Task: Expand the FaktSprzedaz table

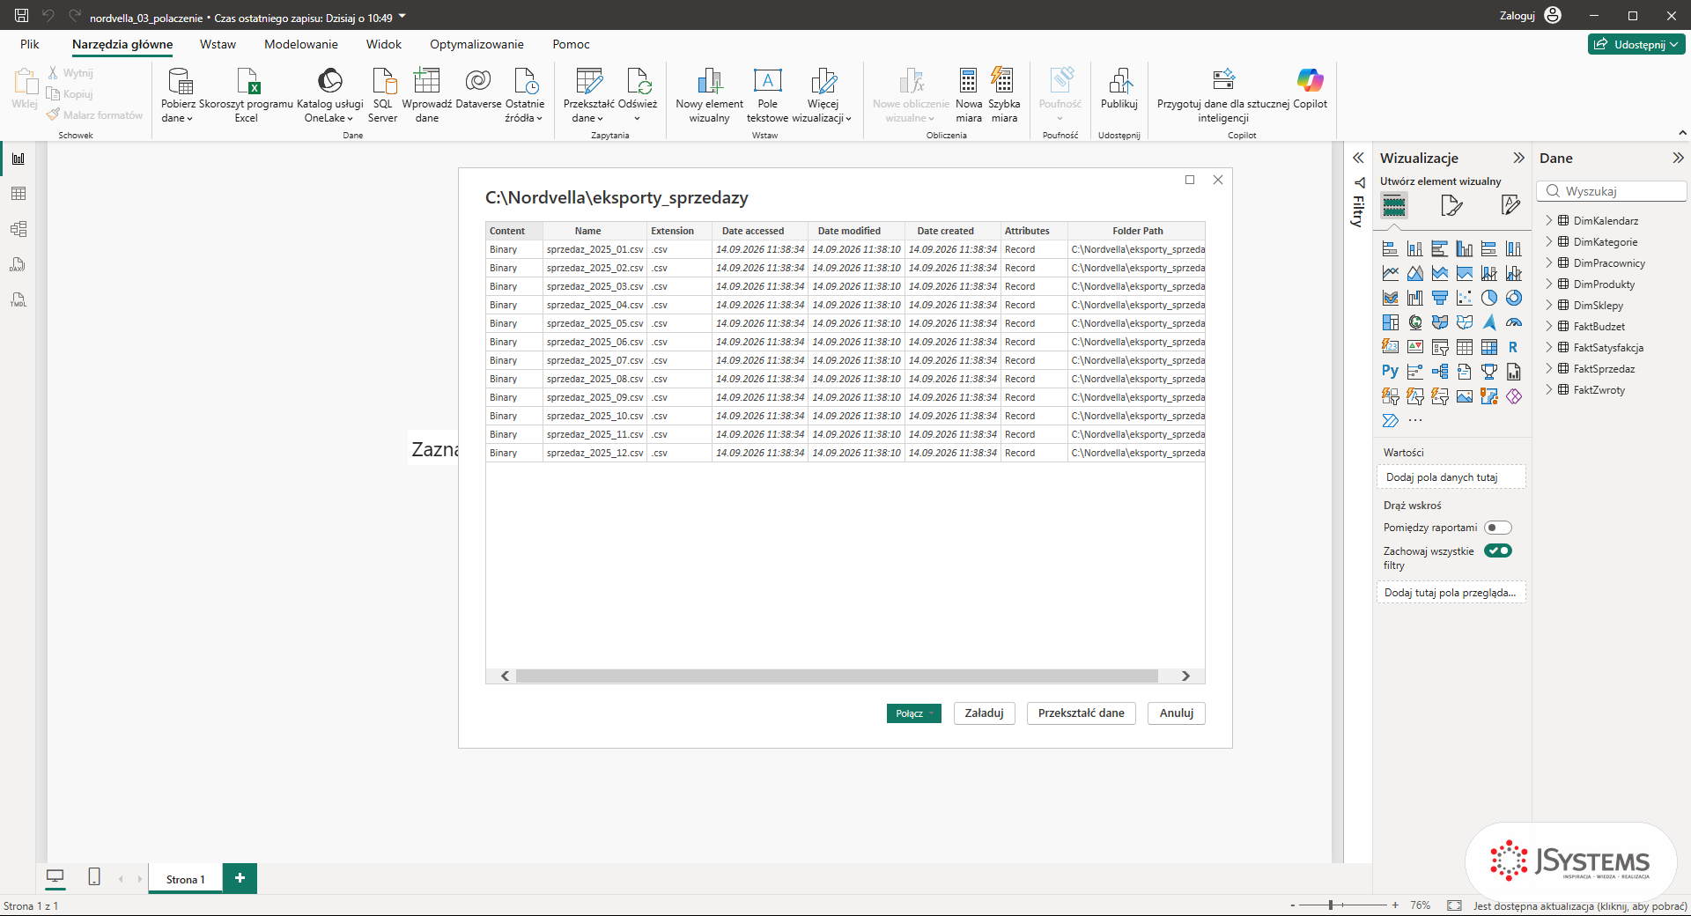Action: (x=1549, y=368)
